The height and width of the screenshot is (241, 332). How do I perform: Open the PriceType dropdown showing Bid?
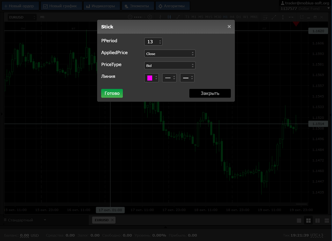pyautogui.click(x=170, y=66)
